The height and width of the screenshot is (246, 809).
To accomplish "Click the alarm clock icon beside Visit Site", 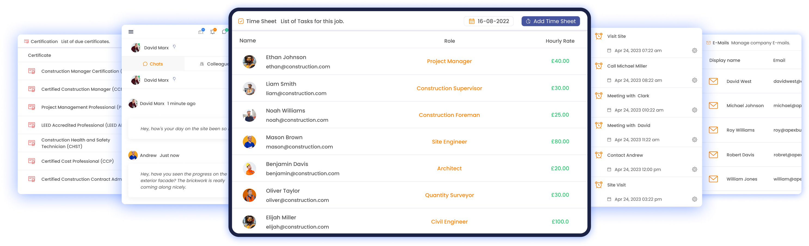I will point(599,36).
